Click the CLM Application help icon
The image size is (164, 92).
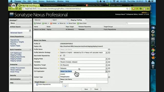109,71
